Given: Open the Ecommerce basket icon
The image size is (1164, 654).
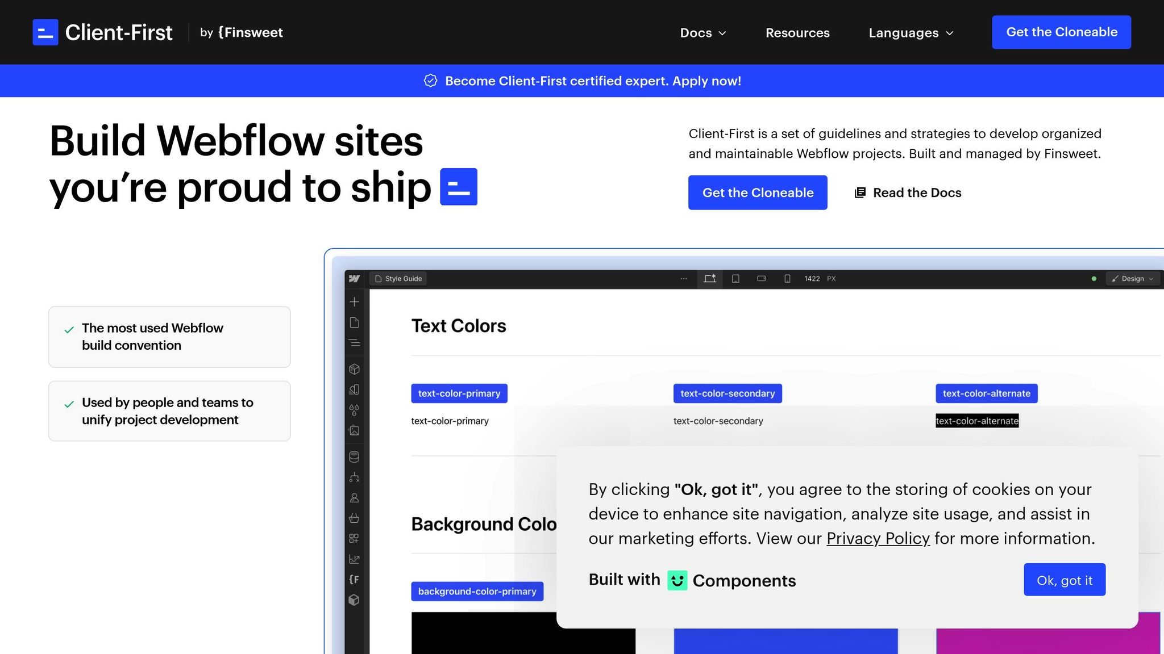Looking at the screenshot, I should (x=354, y=518).
